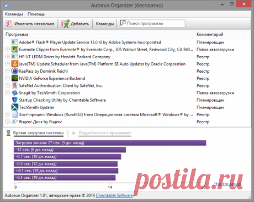This screenshot has width=254, height=202.
Task: Click Папка автозагрузки comment in Snagit row
Action: pyautogui.click(x=215, y=93)
